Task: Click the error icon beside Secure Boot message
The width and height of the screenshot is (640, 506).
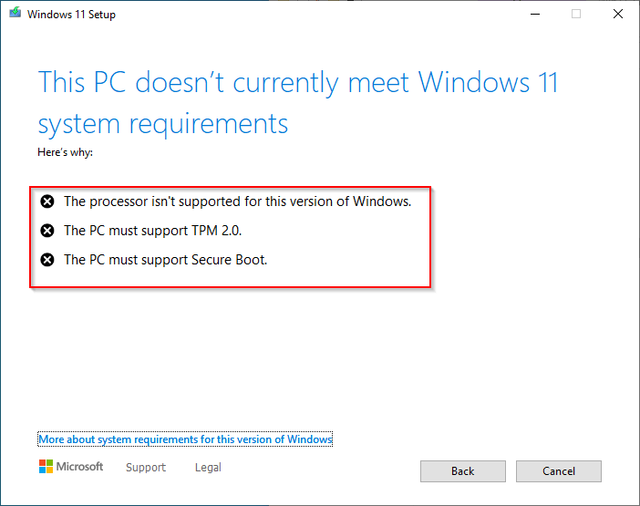Action: tap(47, 260)
